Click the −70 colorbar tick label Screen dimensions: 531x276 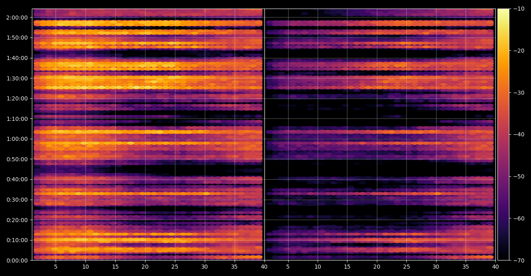click(x=518, y=260)
